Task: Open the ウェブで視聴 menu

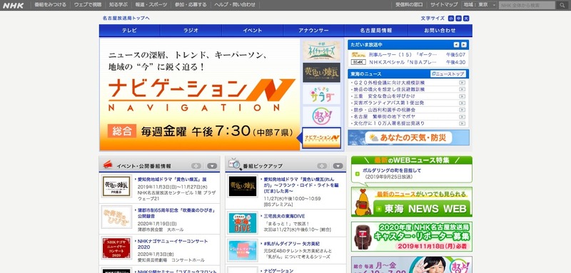Action: (88, 5)
